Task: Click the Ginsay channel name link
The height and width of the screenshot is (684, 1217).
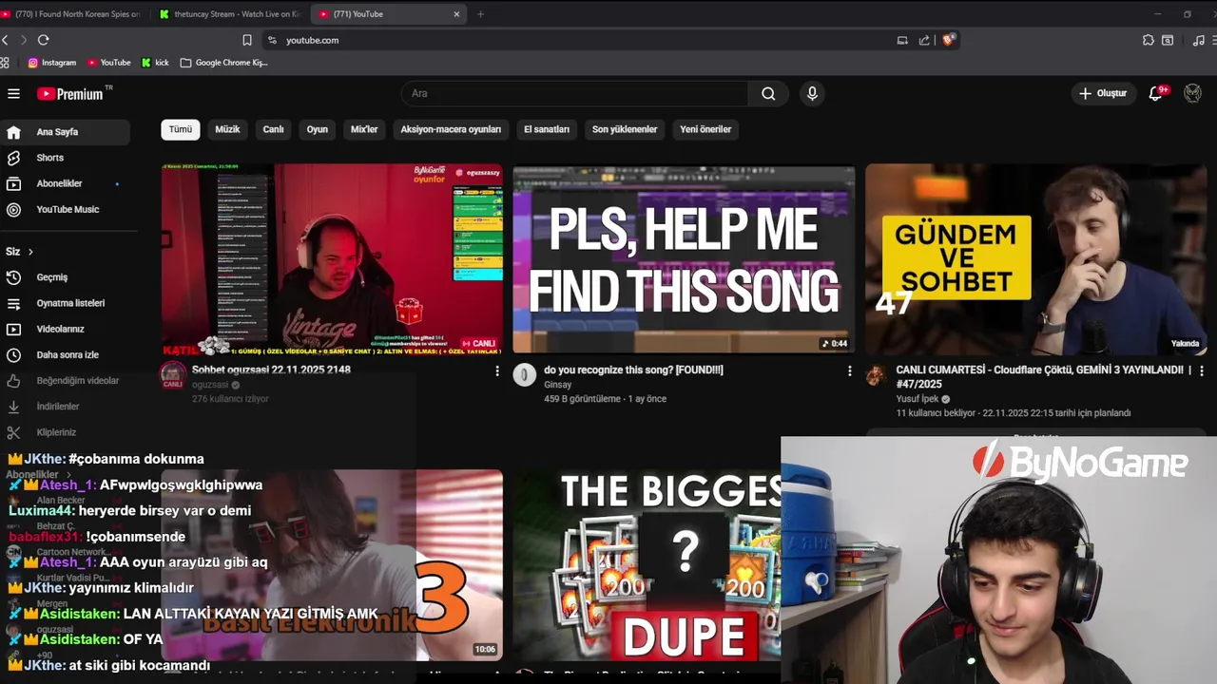Action: pos(558,385)
